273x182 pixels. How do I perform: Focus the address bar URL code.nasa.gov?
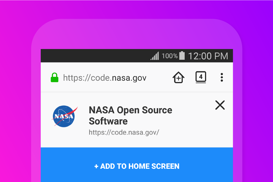coord(105,78)
